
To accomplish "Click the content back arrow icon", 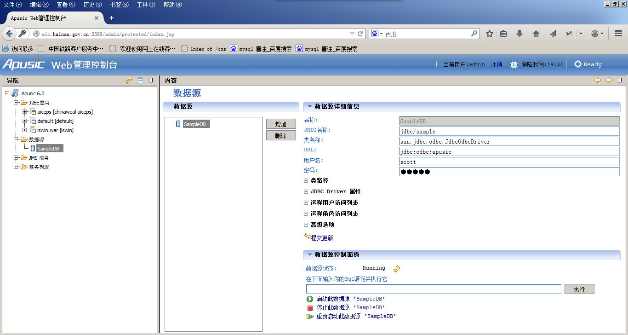I will tap(598, 80).
